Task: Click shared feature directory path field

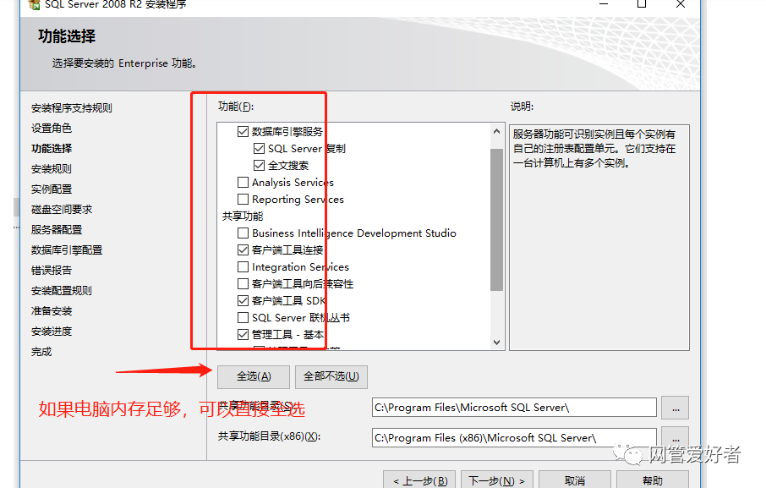Action: pyautogui.click(x=514, y=408)
